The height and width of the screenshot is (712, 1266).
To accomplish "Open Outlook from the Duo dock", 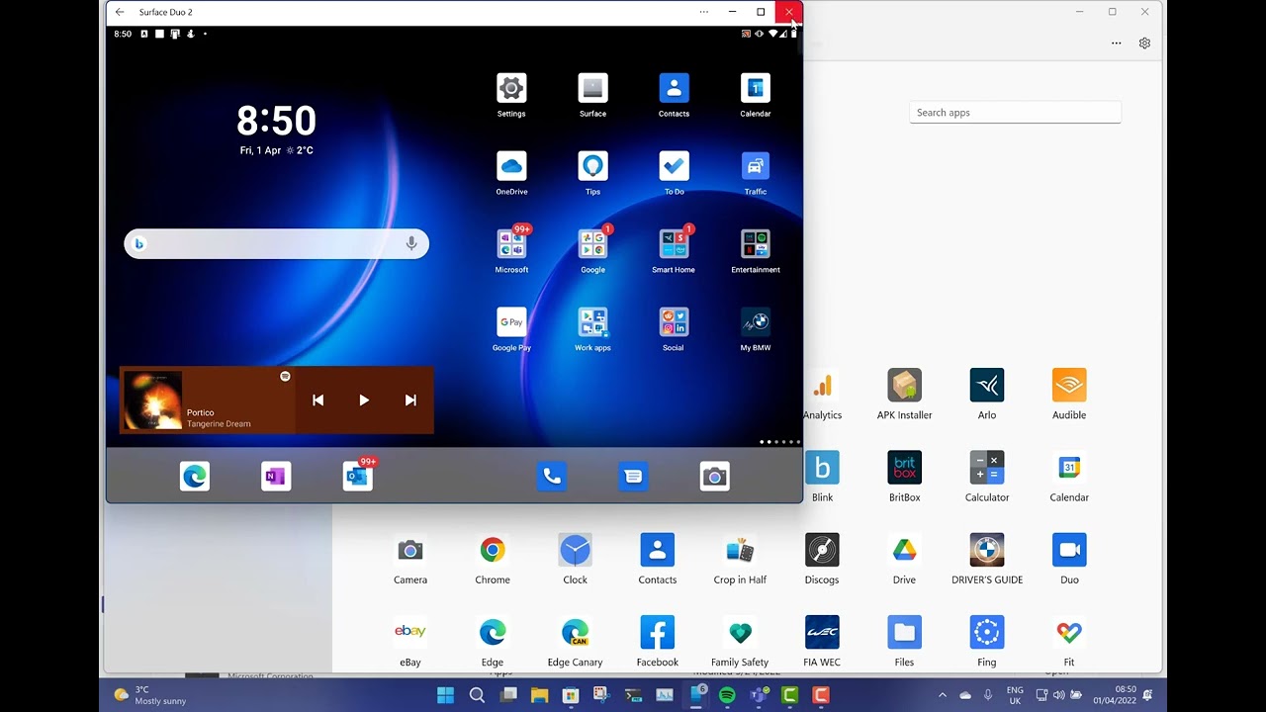I will (x=357, y=477).
